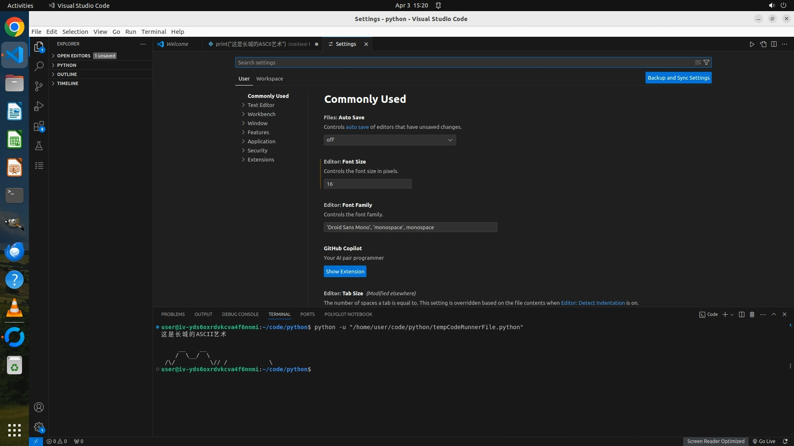
Task: Maximize the terminal panel size
Action: pos(774,314)
